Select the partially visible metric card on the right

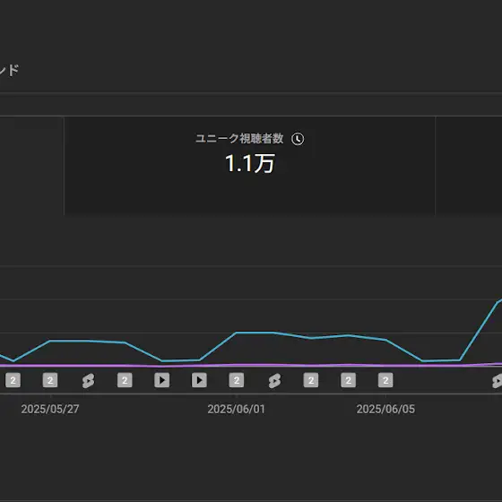[x=469, y=166]
